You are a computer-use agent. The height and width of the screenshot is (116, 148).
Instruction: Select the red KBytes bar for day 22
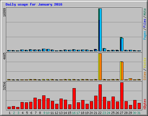point(100,97)
